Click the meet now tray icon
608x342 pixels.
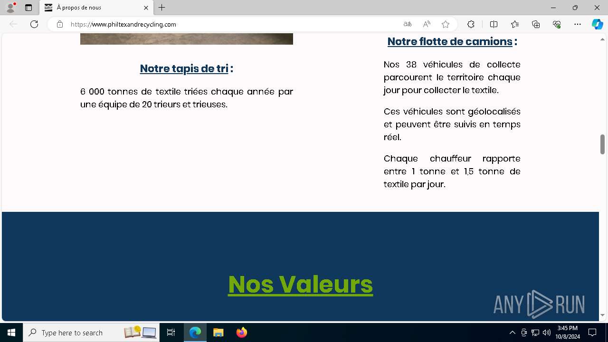point(524,332)
